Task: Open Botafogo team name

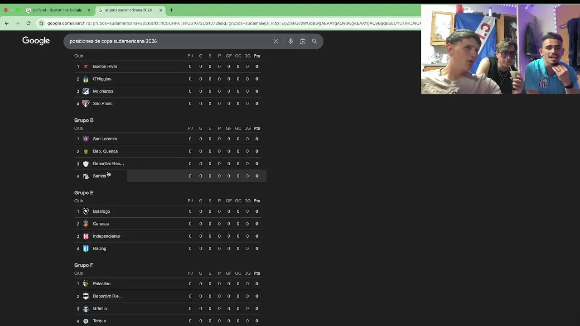Action: [101, 211]
